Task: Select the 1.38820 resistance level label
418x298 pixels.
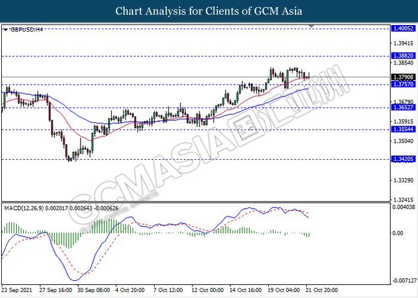Action: click(x=403, y=56)
